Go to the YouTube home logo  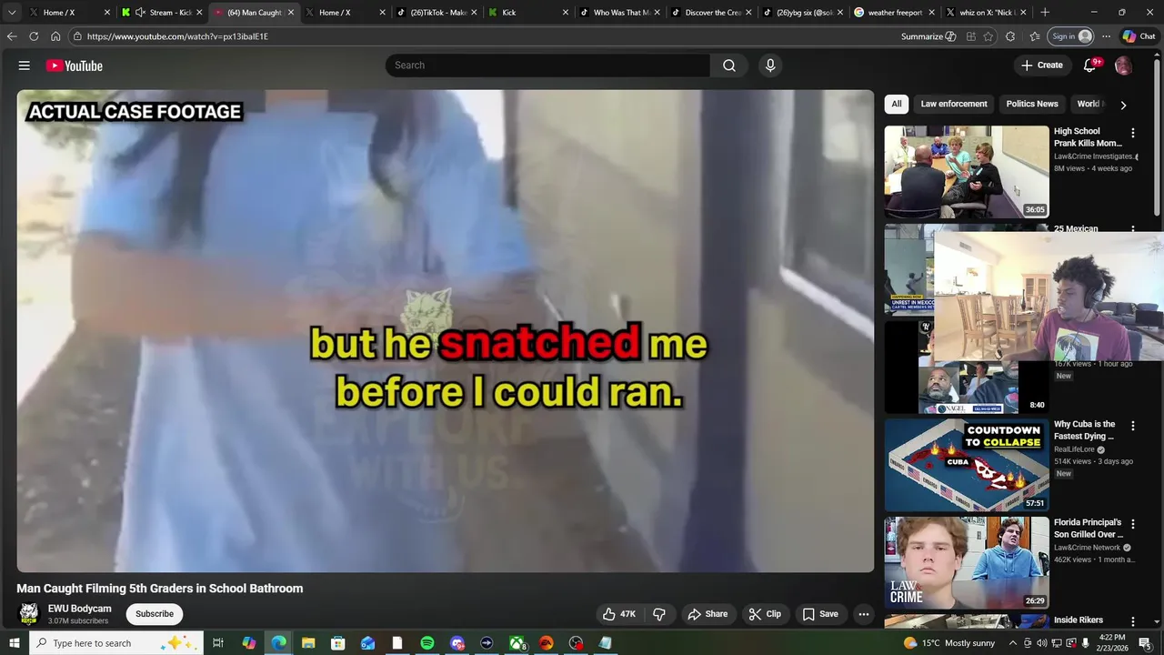(x=74, y=65)
